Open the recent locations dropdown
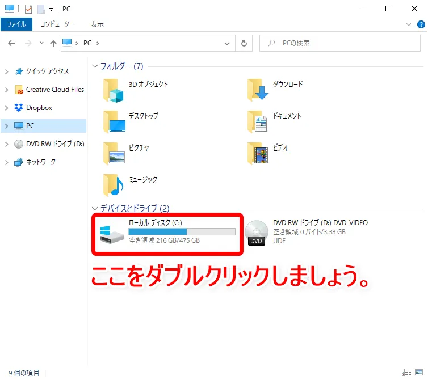Viewport: 428px width, 380px height. point(41,43)
